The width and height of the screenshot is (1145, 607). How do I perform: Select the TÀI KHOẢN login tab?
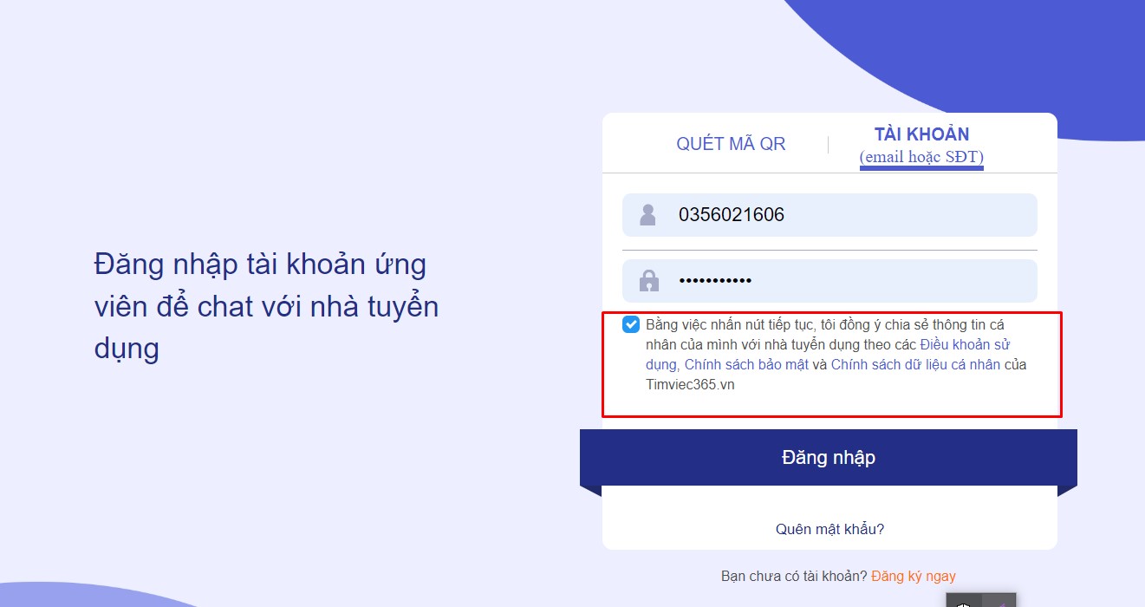921,145
